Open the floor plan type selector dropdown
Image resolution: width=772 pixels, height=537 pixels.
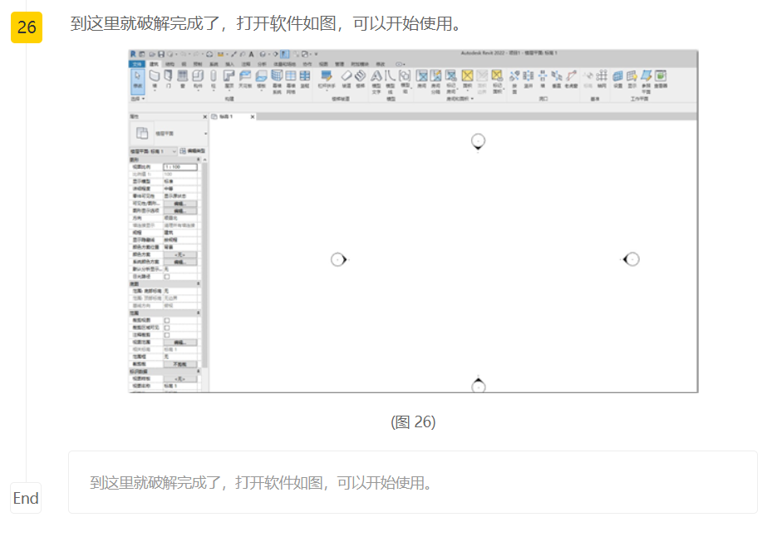point(205,133)
